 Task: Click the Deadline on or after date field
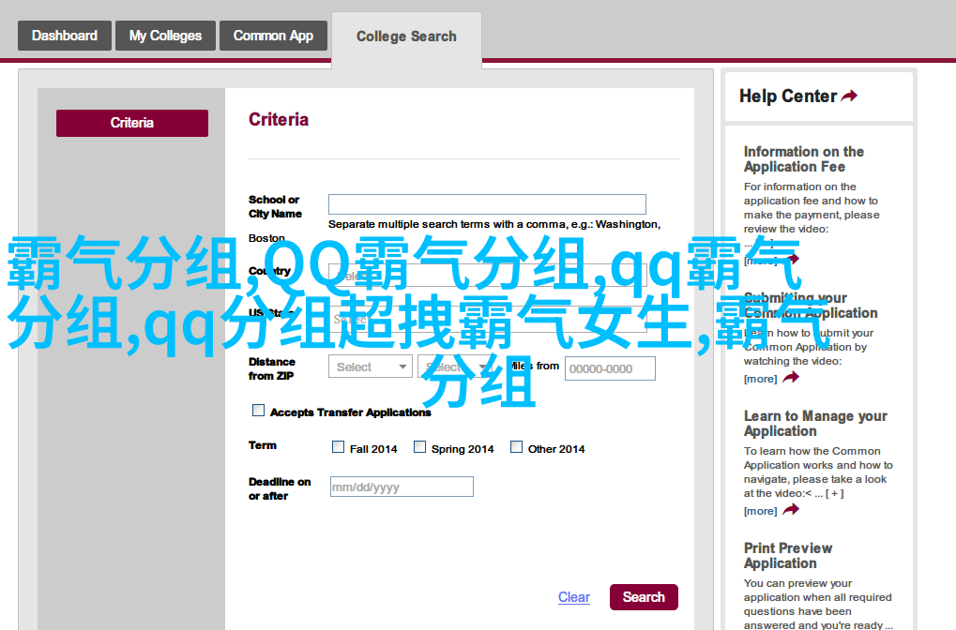(402, 487)
